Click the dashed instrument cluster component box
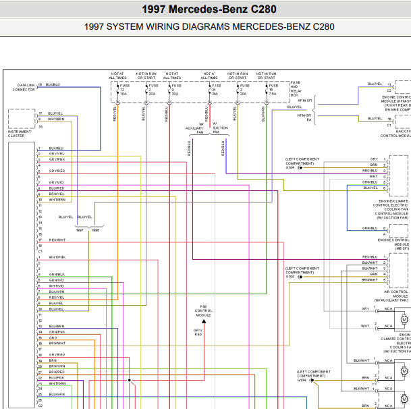 [22, 119]
